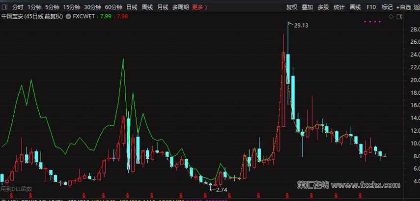Switch to 分时 intraday view
This screenshot has height=201, width=420.
pos(18,7)
